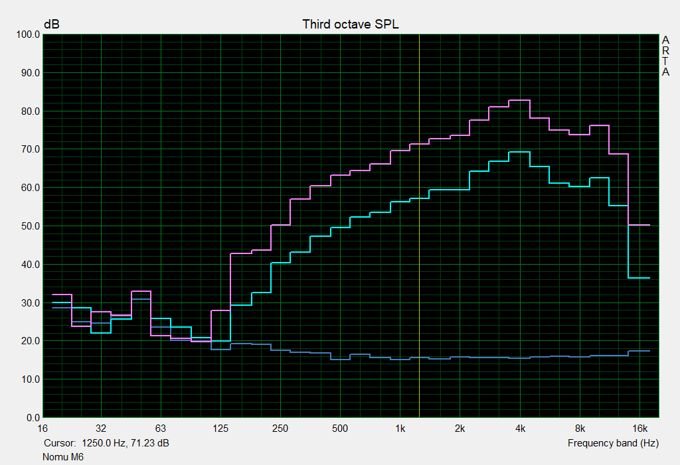Screen dimensions: 680x465
Task: Click the pink curve's peak at 4k
Action: 519,100
